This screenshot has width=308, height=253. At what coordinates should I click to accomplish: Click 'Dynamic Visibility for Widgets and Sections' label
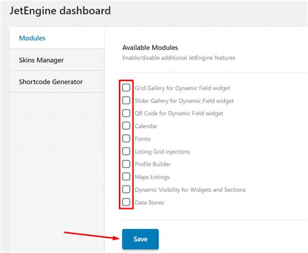click(190, 189)
